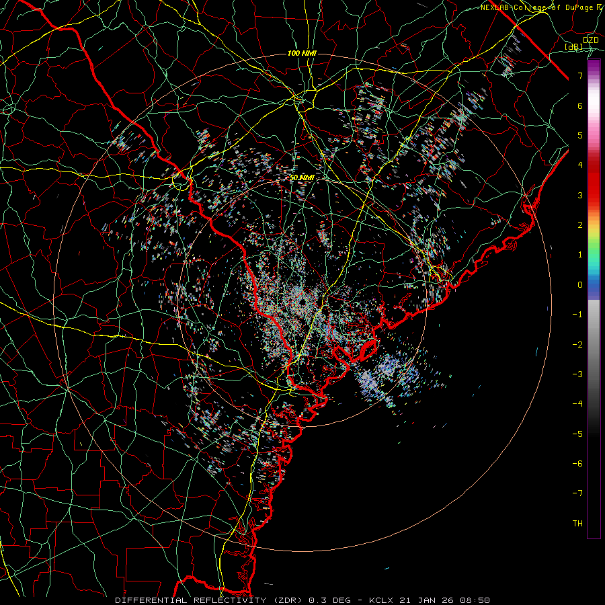605x605 pixels.
Task: Click the '3' value on the color scale
Action: click(580, 195)
